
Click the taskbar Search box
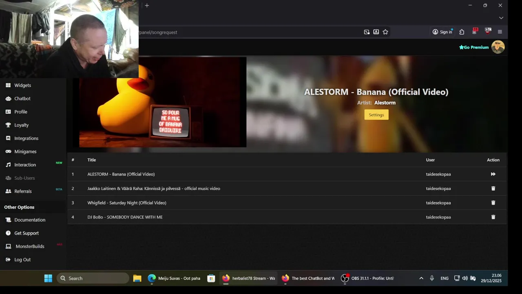coord(93,278)
